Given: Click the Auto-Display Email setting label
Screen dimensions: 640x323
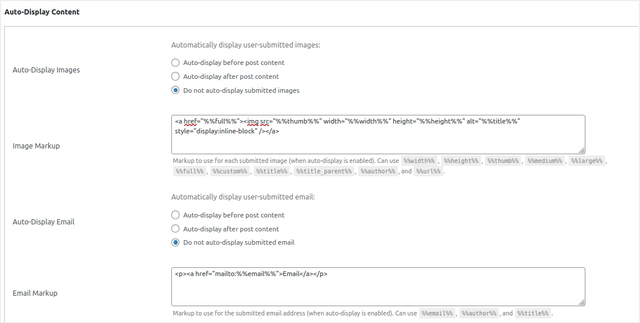Looking at the screenshot, I should click(44, 222).
